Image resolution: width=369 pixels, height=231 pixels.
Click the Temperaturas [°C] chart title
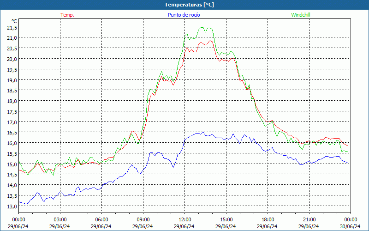pos(189,5)
